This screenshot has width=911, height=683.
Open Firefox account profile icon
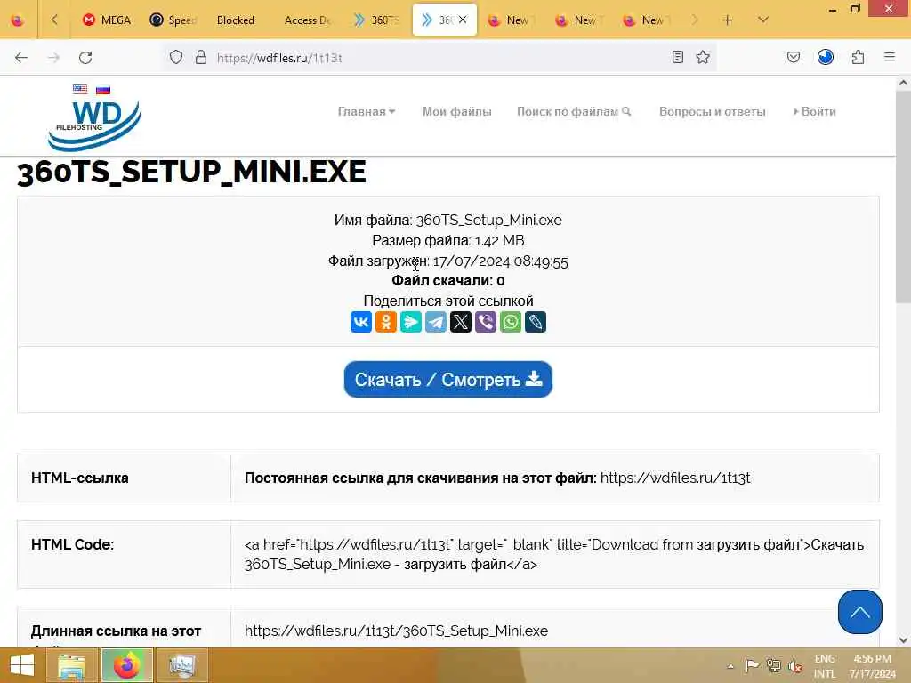point(825,57)
